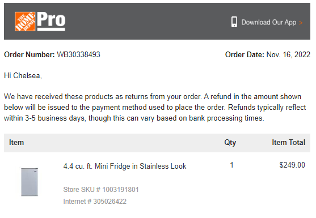316x218 pixels.
Task: Click Internet # 305026422
Action: point(95,202)
